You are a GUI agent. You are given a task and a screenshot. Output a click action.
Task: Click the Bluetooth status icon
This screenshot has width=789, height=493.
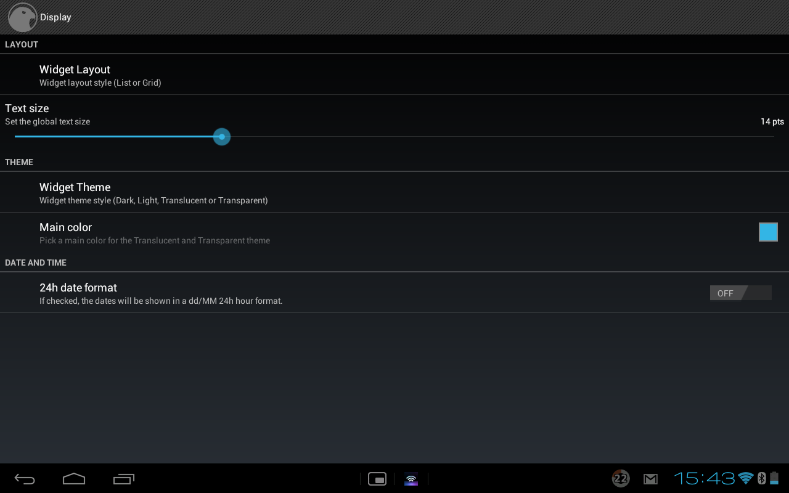pos(761,478)
